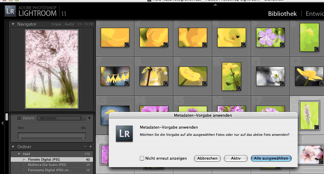Viewport: 324px width, 174px height.
Task: Collapse the Navigator panel
Action: [x=13, y=24]
